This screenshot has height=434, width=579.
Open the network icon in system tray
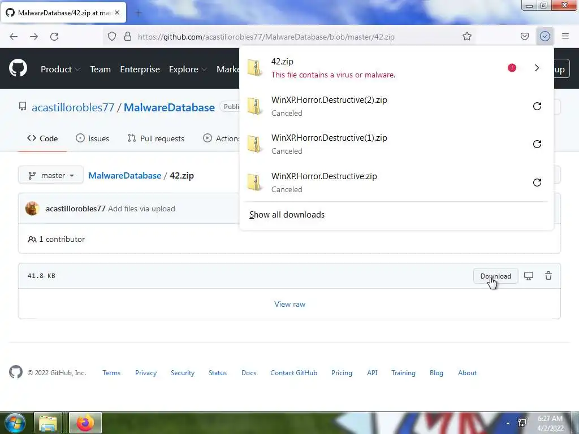[x=522, y=423]
